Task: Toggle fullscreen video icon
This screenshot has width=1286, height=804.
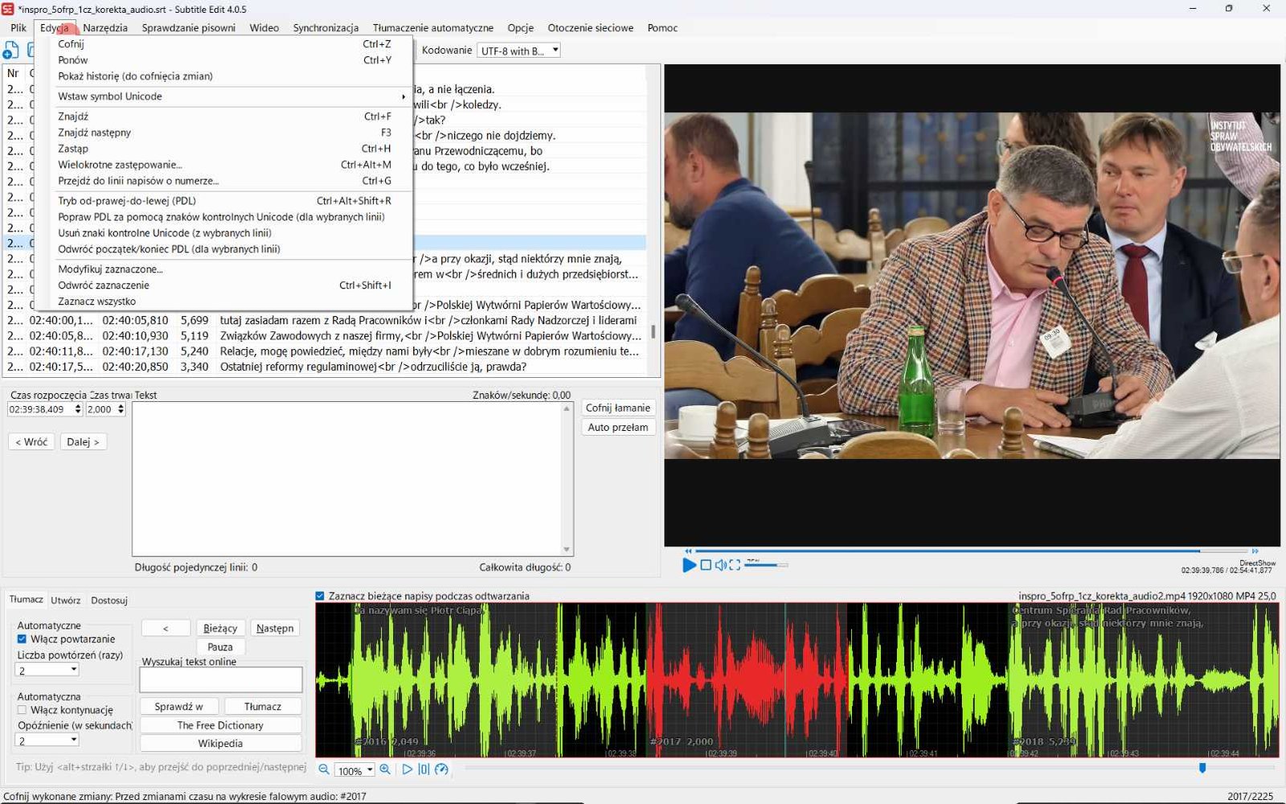Action: (735, 565)
